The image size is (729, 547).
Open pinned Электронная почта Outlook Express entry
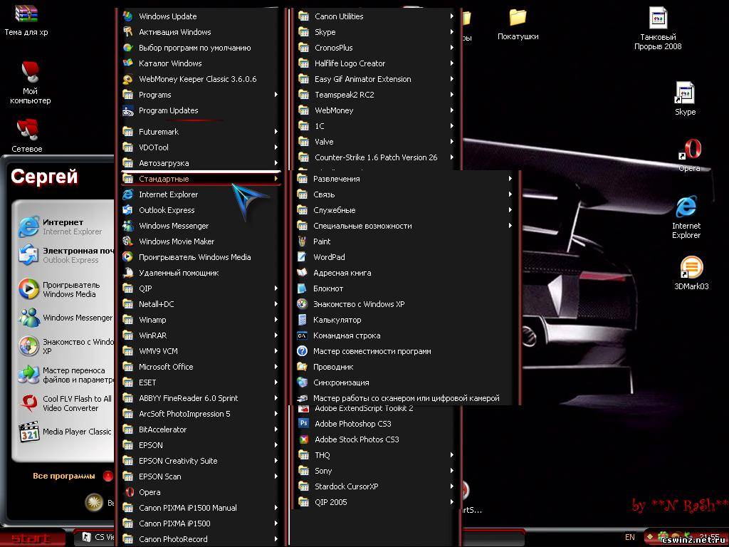tap(65, 255)
